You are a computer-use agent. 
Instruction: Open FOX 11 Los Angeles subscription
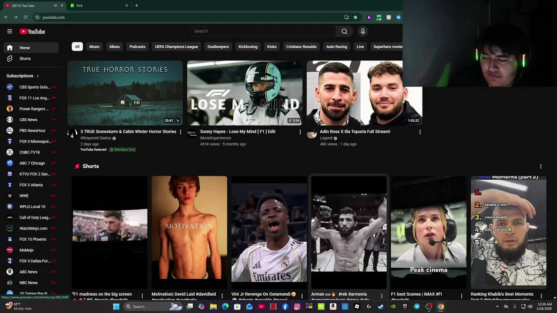click(x=30, y=98)
